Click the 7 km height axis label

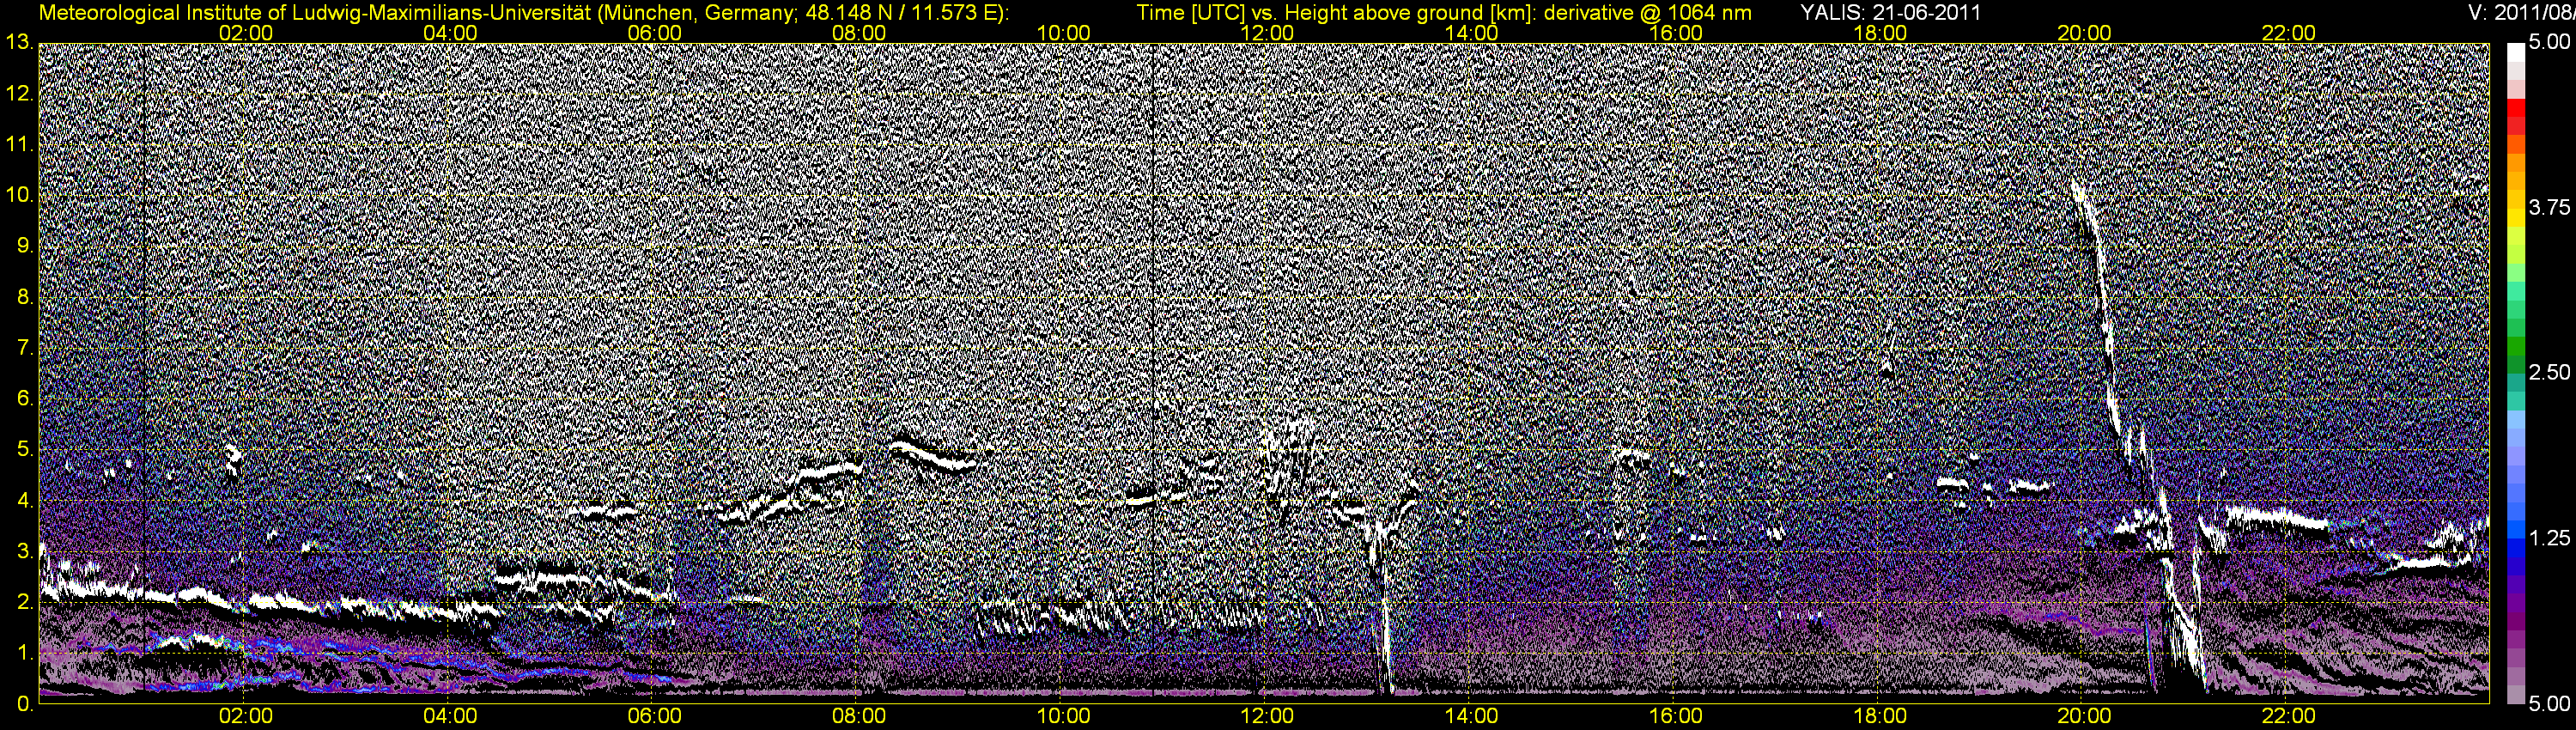coord(24,348)
